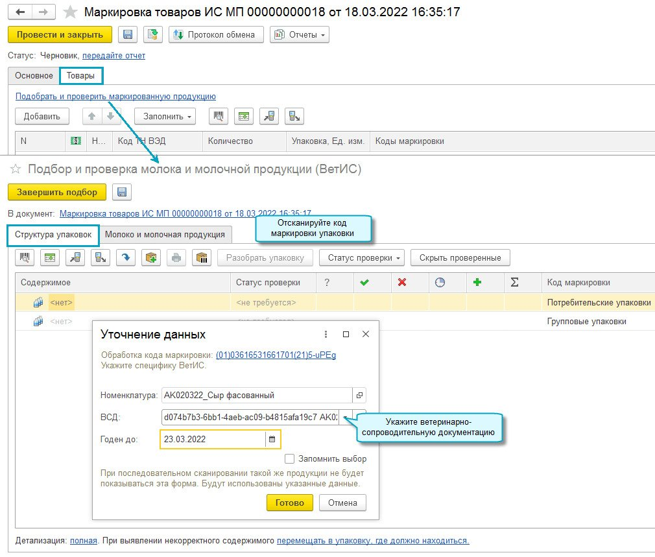Enable the Запомнить выбор checkbox
The width and height of the screenshot is (655, 557).
pos(289,459)
